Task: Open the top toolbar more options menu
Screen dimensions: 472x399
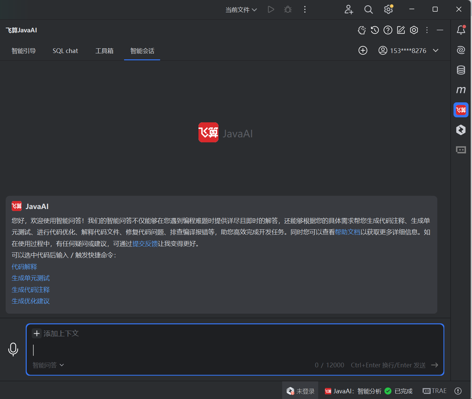Action: (305, 9)
